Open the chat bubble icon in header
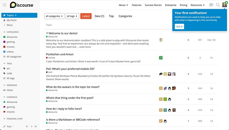 pyautogui.click(x=211, y=5)
